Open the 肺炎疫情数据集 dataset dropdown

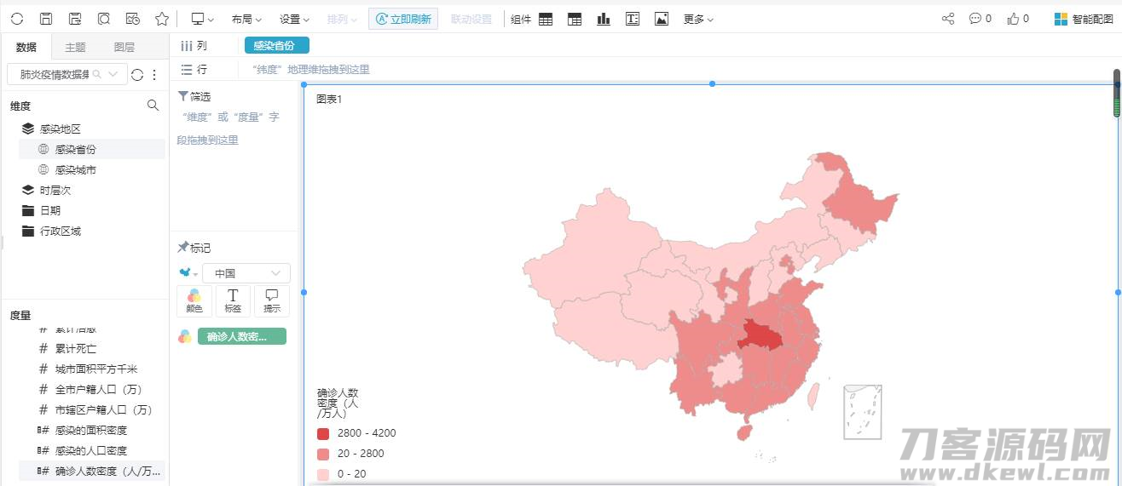pos(67,75)
